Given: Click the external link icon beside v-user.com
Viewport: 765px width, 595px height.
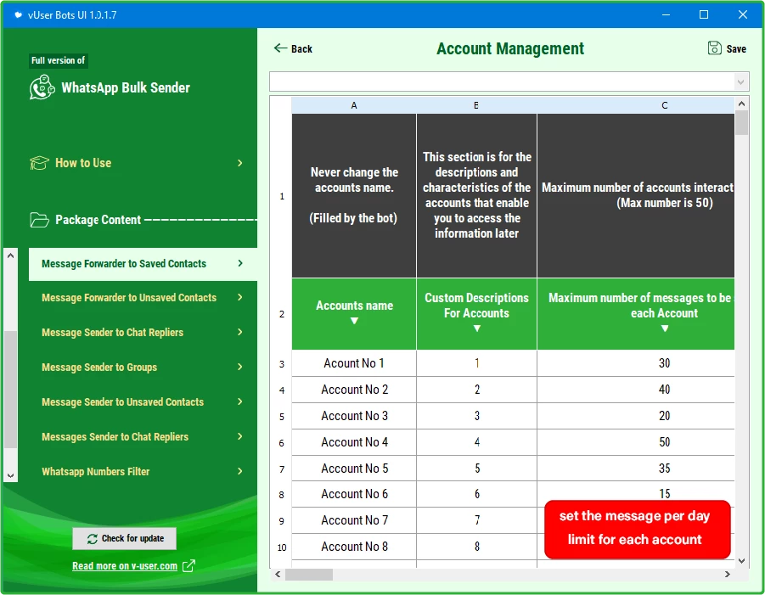Looking at the screenshot, I should (x=188, y=566).
